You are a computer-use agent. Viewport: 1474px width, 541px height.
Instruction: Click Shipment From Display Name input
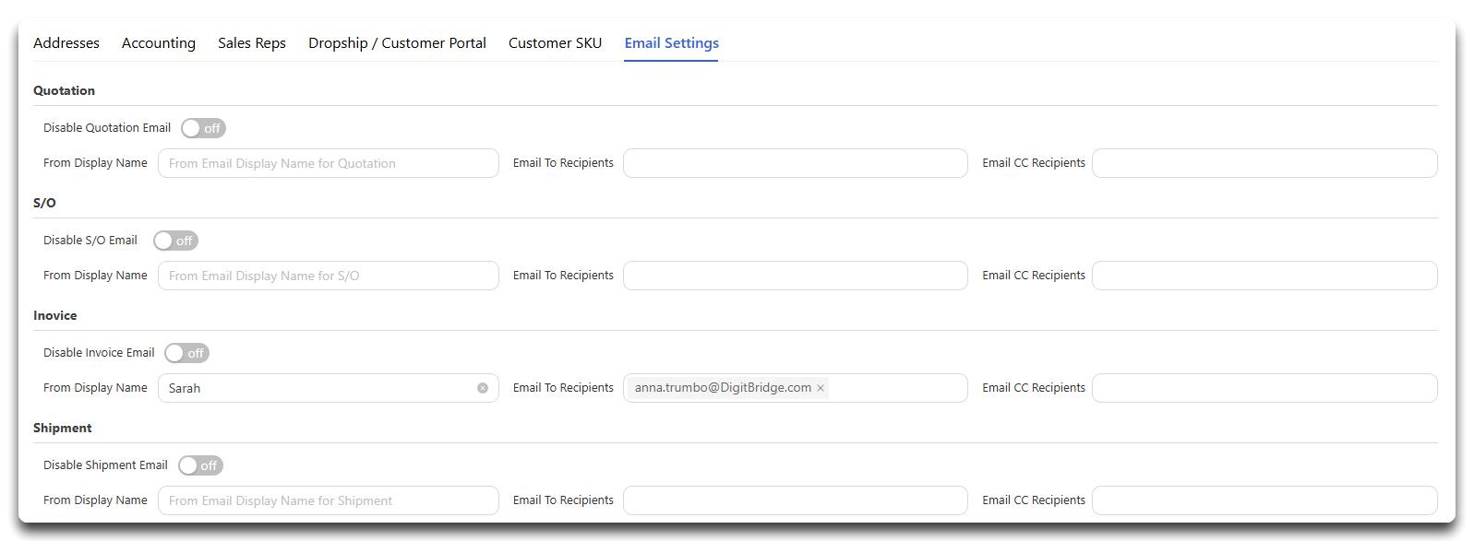click(x=329, y=500)
